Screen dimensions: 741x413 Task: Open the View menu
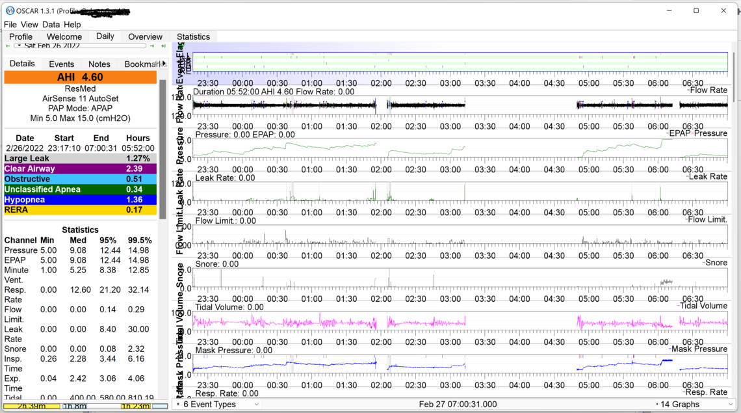pos(29,25)
